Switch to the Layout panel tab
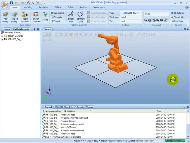Image resolution: width=190 pixels, height=143 pixels. 7,29
